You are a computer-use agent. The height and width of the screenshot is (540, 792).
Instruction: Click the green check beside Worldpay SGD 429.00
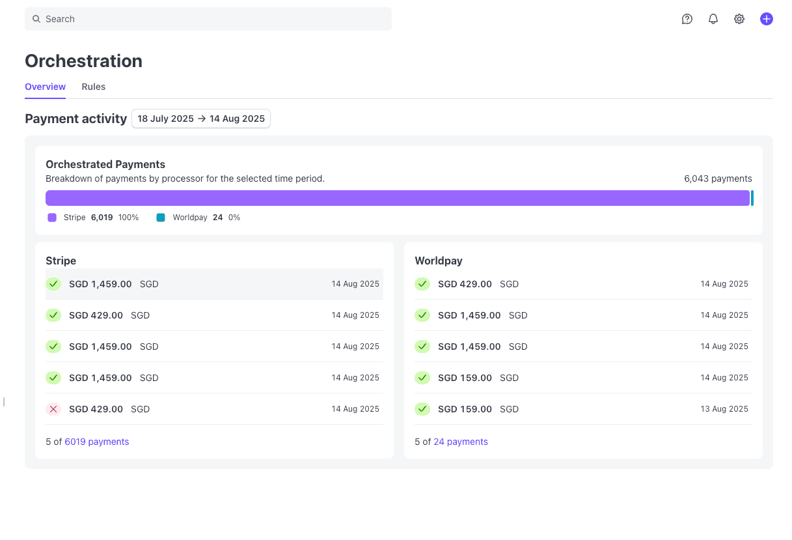pos(422,284)
